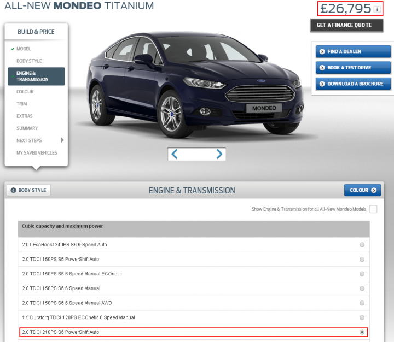The height and width of the screenshot is (342, 394).
Task: Proceed to the Colour step button
Action: (x=362, y=190)
